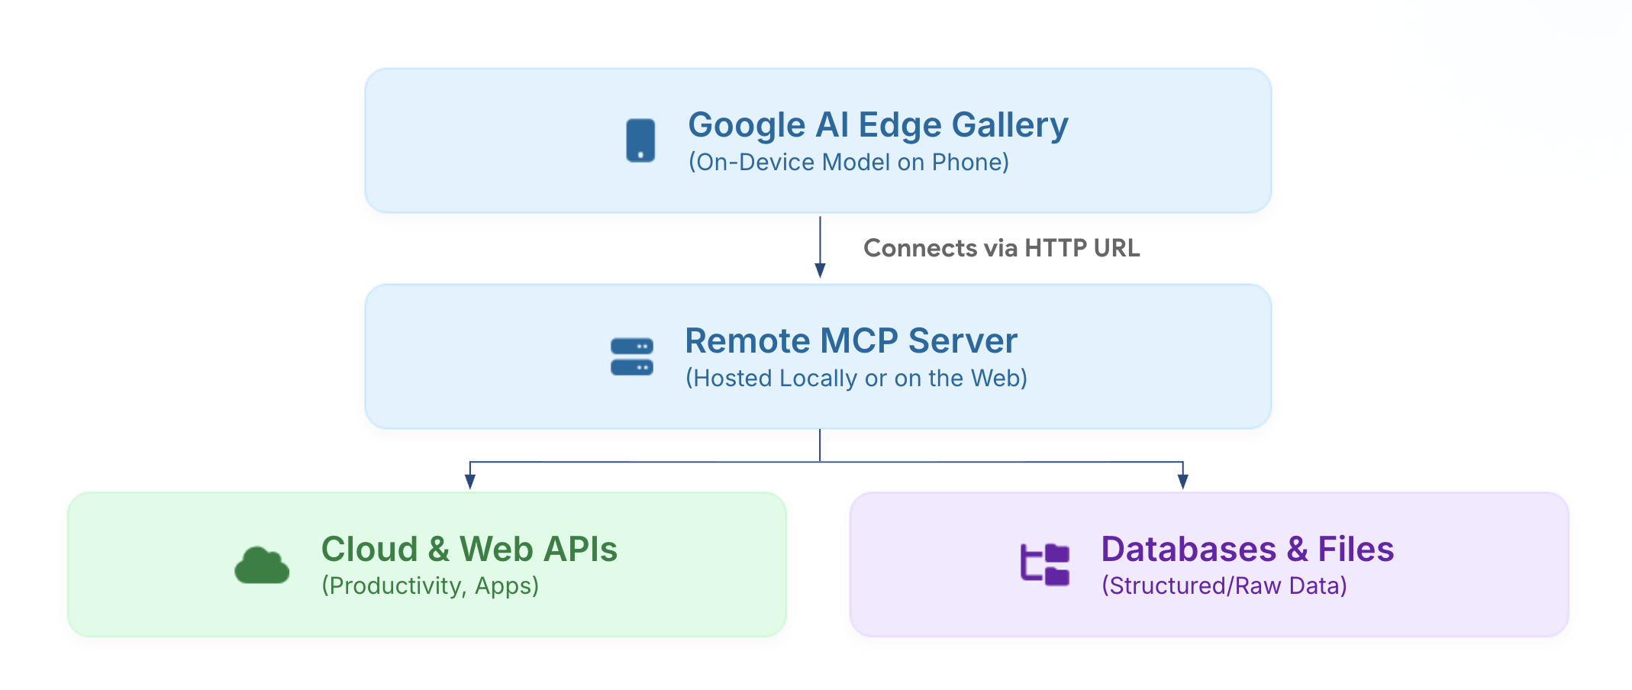This screenshot has width=1632, height=690.
Task: Click the "Connects via HTTP URL" label
Action: pyautogui.click(x=1001, y=248)
